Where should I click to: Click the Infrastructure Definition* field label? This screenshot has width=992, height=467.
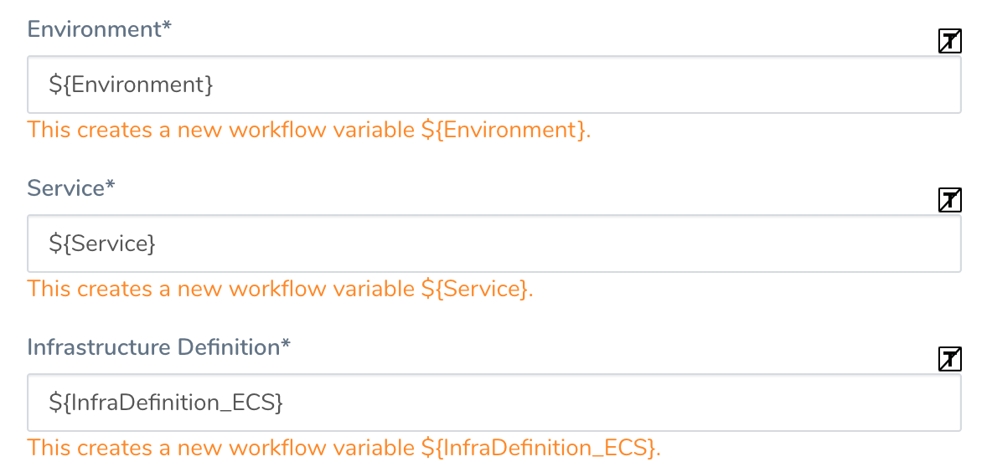tap(159, 347)
